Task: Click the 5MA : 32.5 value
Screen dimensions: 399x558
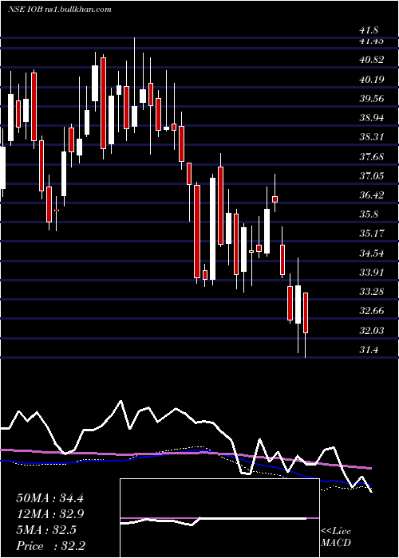Action: [46, 530]
